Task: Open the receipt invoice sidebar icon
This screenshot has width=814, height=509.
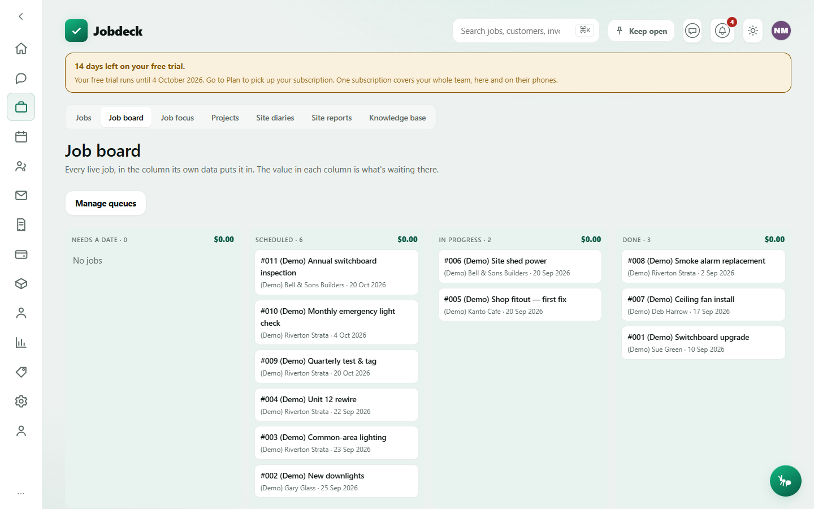Action: (21, 225)
